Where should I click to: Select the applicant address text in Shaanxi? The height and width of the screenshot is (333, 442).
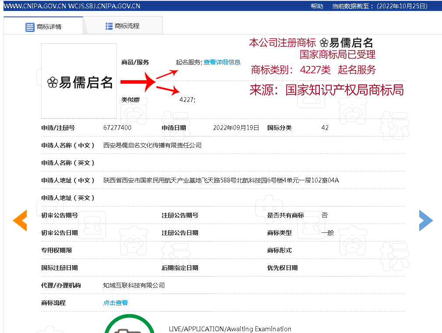(x=221, y=180)
